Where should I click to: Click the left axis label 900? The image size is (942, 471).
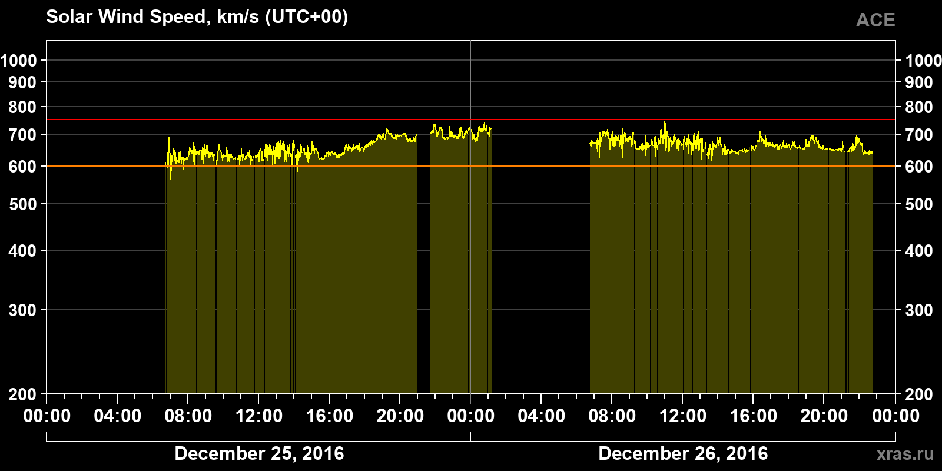pos(22,82)
